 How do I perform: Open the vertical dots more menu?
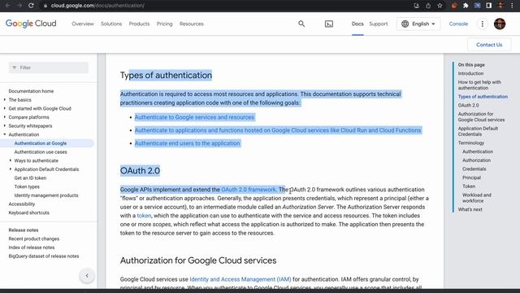482,24
